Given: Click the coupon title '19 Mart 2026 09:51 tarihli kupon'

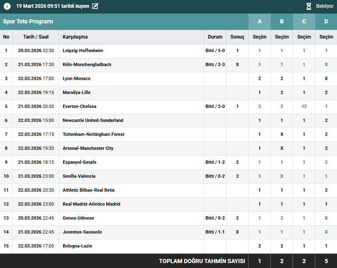Looking at the screenshot, I should coord(52,6).
